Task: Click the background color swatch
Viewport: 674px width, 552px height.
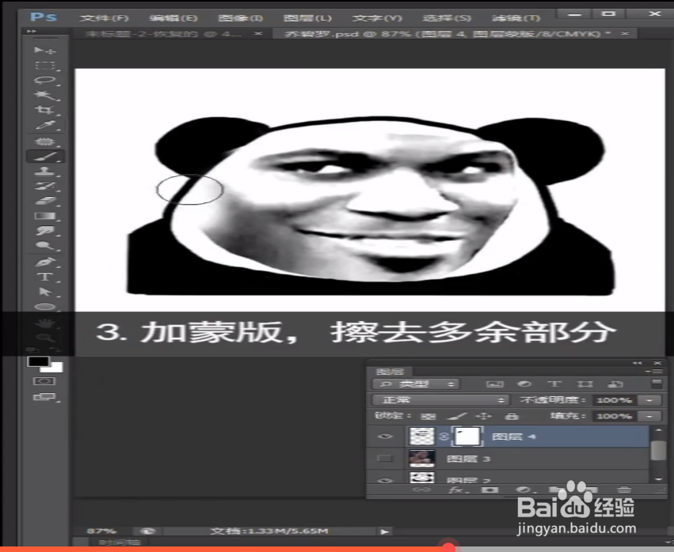Action: (56, 368)
